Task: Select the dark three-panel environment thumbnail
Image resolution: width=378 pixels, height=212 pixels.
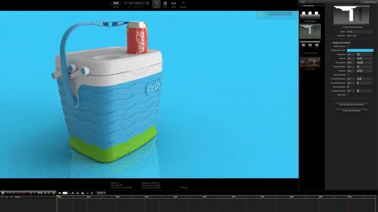Action: (310, 46)
